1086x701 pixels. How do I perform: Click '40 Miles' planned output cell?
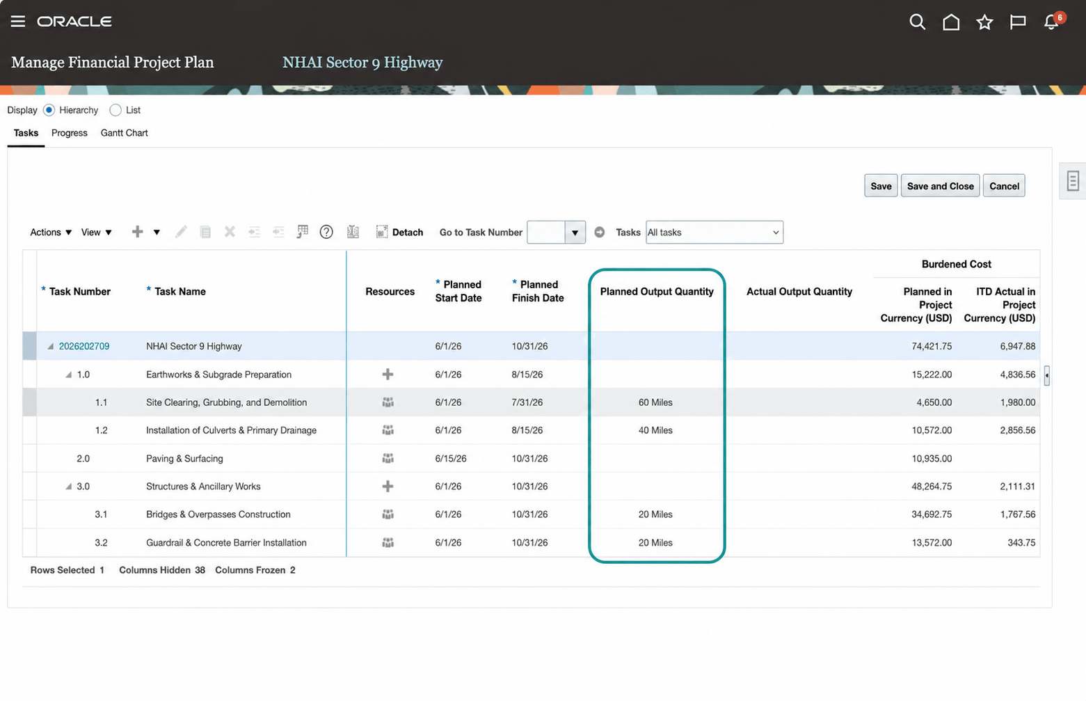pyautogui.click(x=655, y=430)
